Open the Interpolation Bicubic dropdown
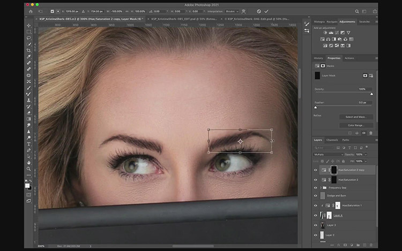The height and width of the screenshot is (251, 402). [233, 11]
